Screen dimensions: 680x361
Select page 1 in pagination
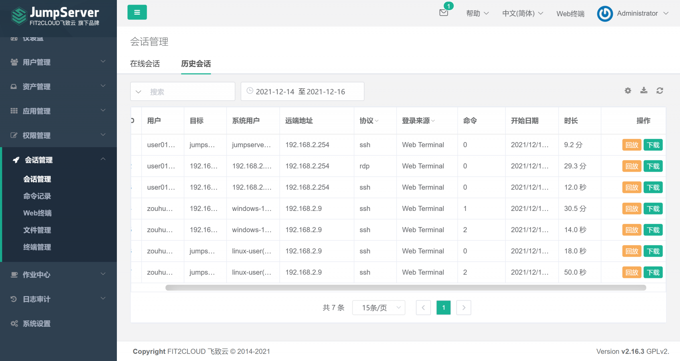click(444, 308)
